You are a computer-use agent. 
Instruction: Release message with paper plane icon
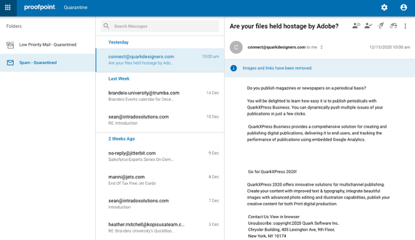[380, 25]
